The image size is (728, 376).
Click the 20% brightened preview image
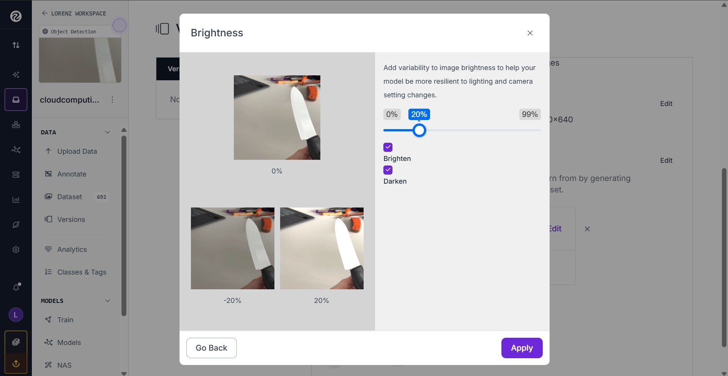click(322, 248)
